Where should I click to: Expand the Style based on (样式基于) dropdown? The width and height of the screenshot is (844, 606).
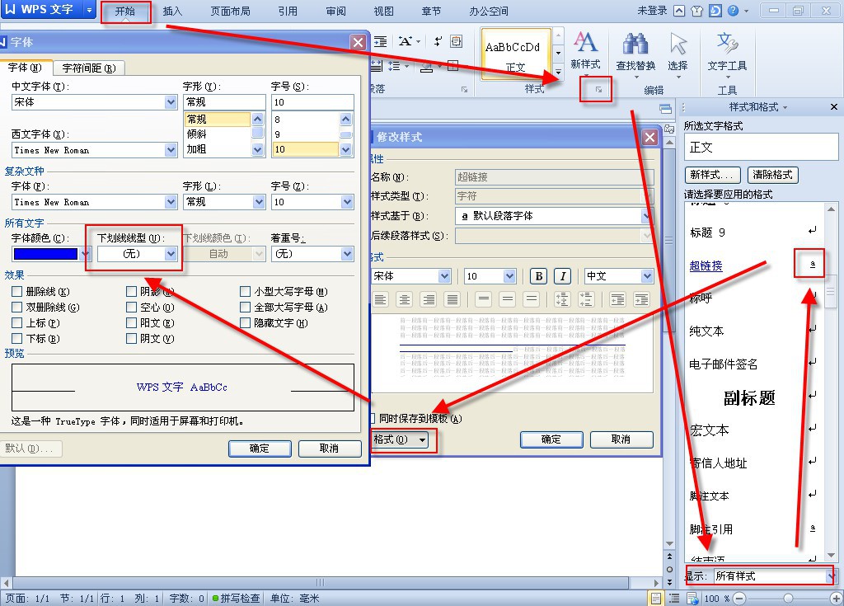pos(647,216)
